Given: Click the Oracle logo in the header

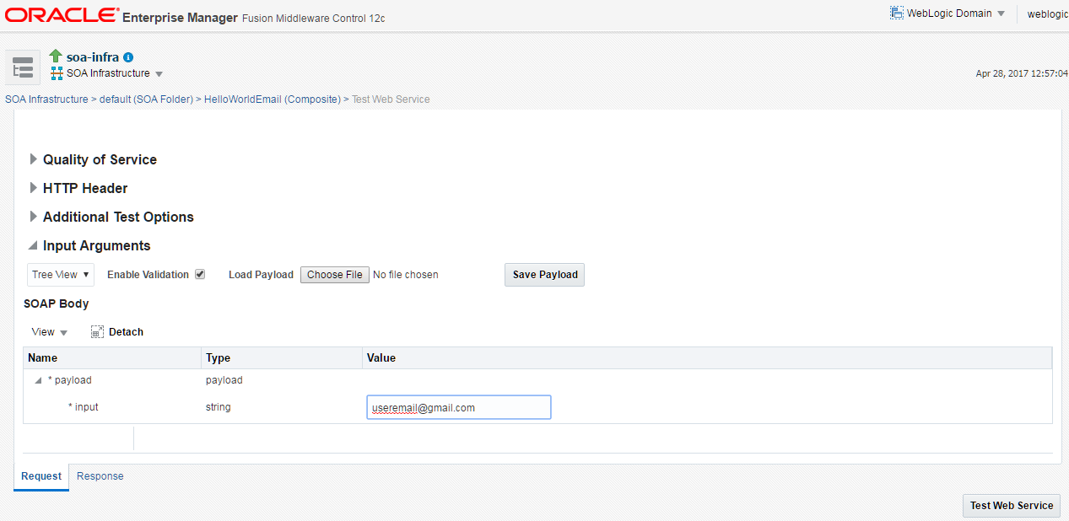Looking at the screenshot, I should coord(59,13).
